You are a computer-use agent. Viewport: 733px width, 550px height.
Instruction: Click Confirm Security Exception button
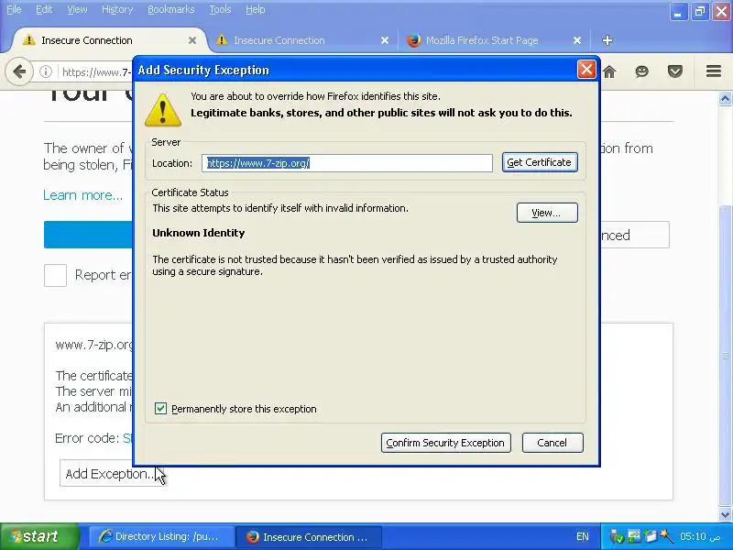446,443
